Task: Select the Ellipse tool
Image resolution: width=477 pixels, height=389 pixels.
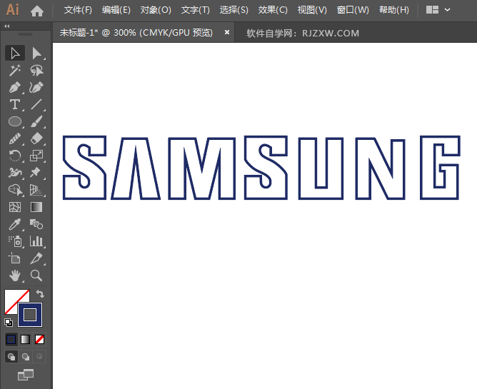Action: [x=15, y=121]
